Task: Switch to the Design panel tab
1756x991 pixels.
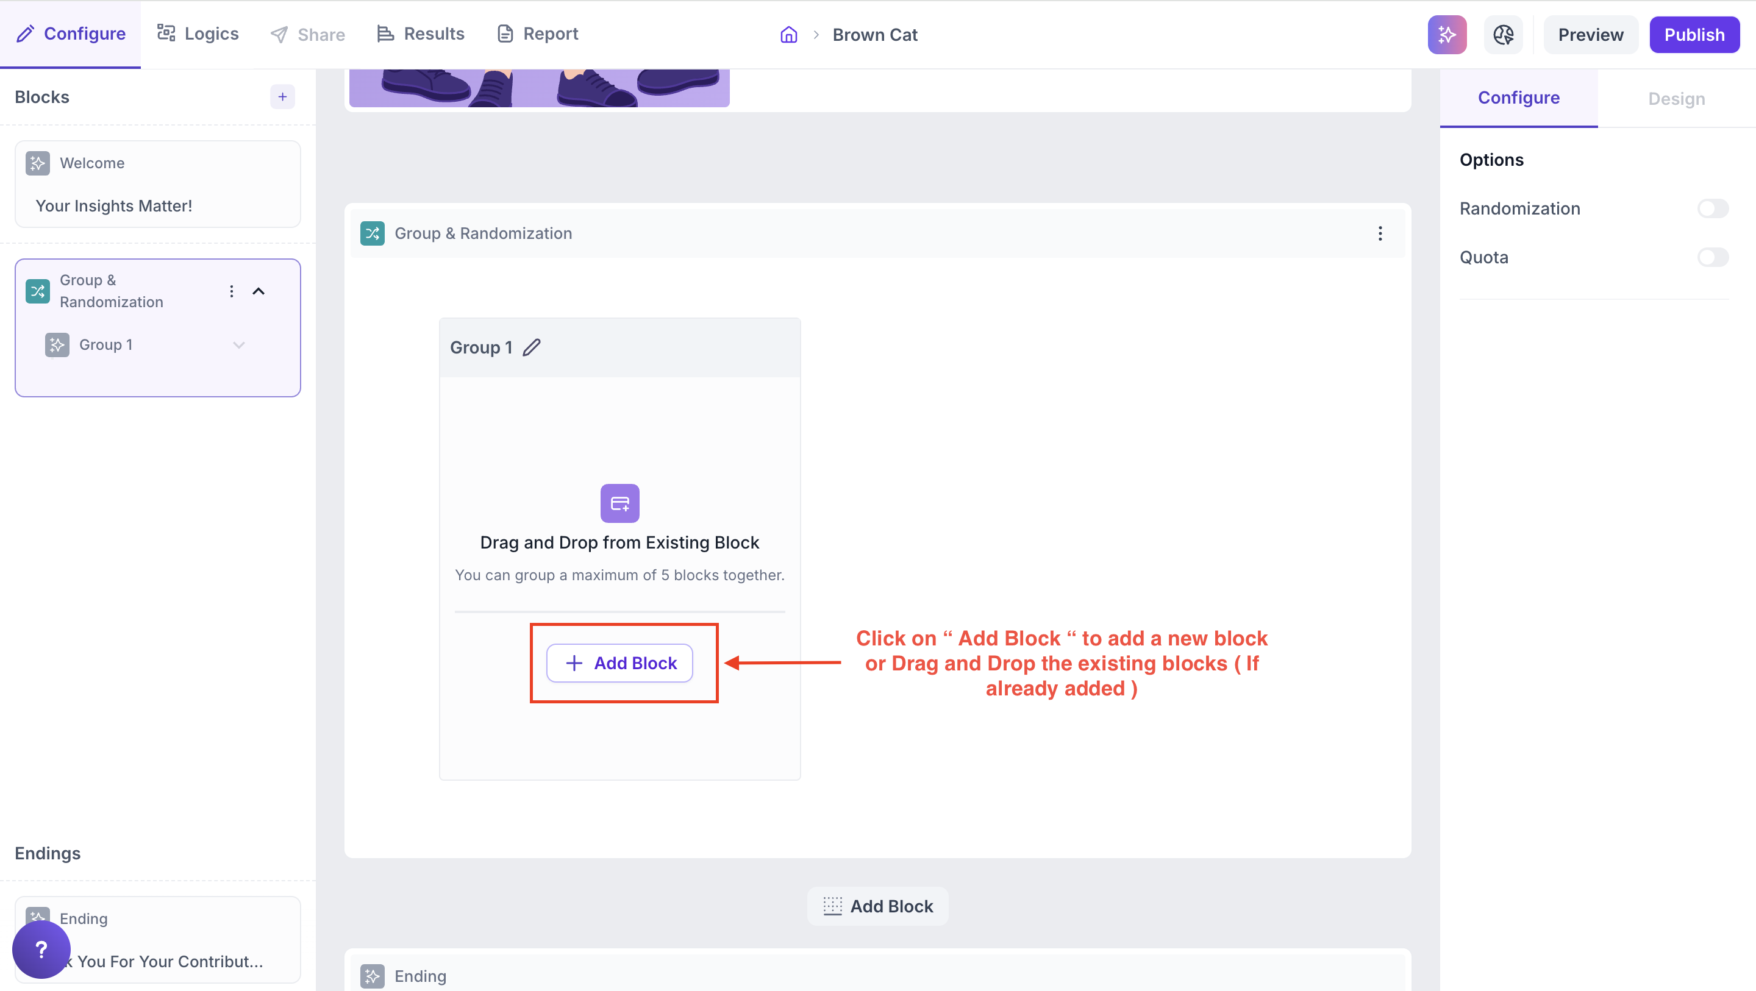Action: 1676,99
